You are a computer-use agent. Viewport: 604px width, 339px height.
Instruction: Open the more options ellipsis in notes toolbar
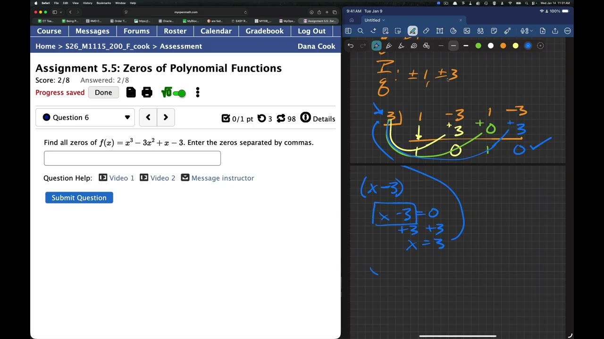(568, 31)
